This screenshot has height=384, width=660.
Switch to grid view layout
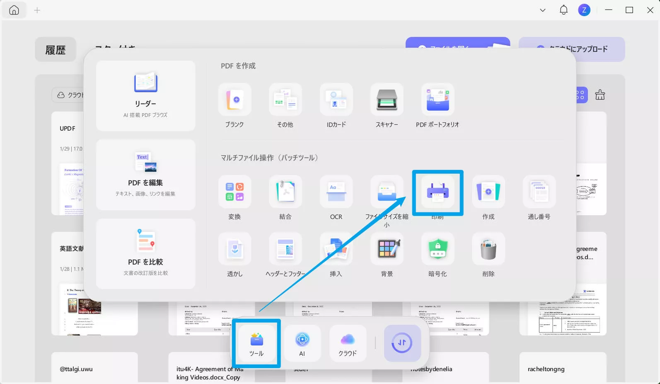581,95
